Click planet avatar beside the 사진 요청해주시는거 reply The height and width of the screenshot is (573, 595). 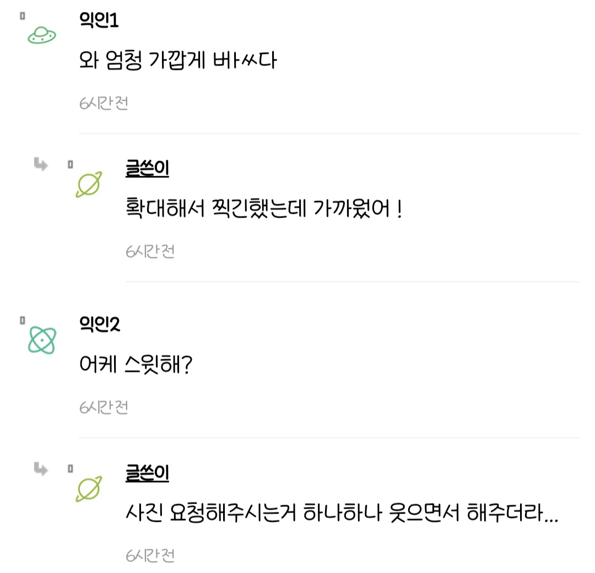(89, 488)
